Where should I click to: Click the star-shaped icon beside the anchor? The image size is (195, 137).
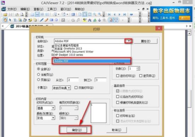click(90, 20)
